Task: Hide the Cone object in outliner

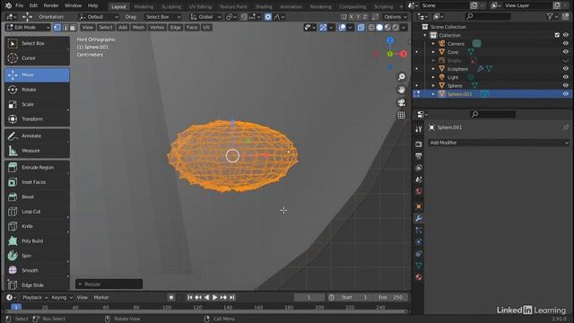Action: coord(566,52)
